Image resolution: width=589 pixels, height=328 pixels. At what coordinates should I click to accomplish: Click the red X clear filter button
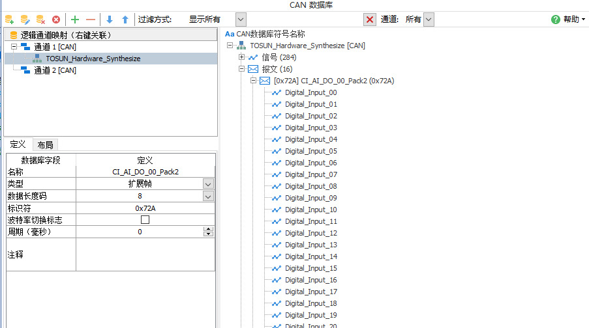click(x=370, y=20)
